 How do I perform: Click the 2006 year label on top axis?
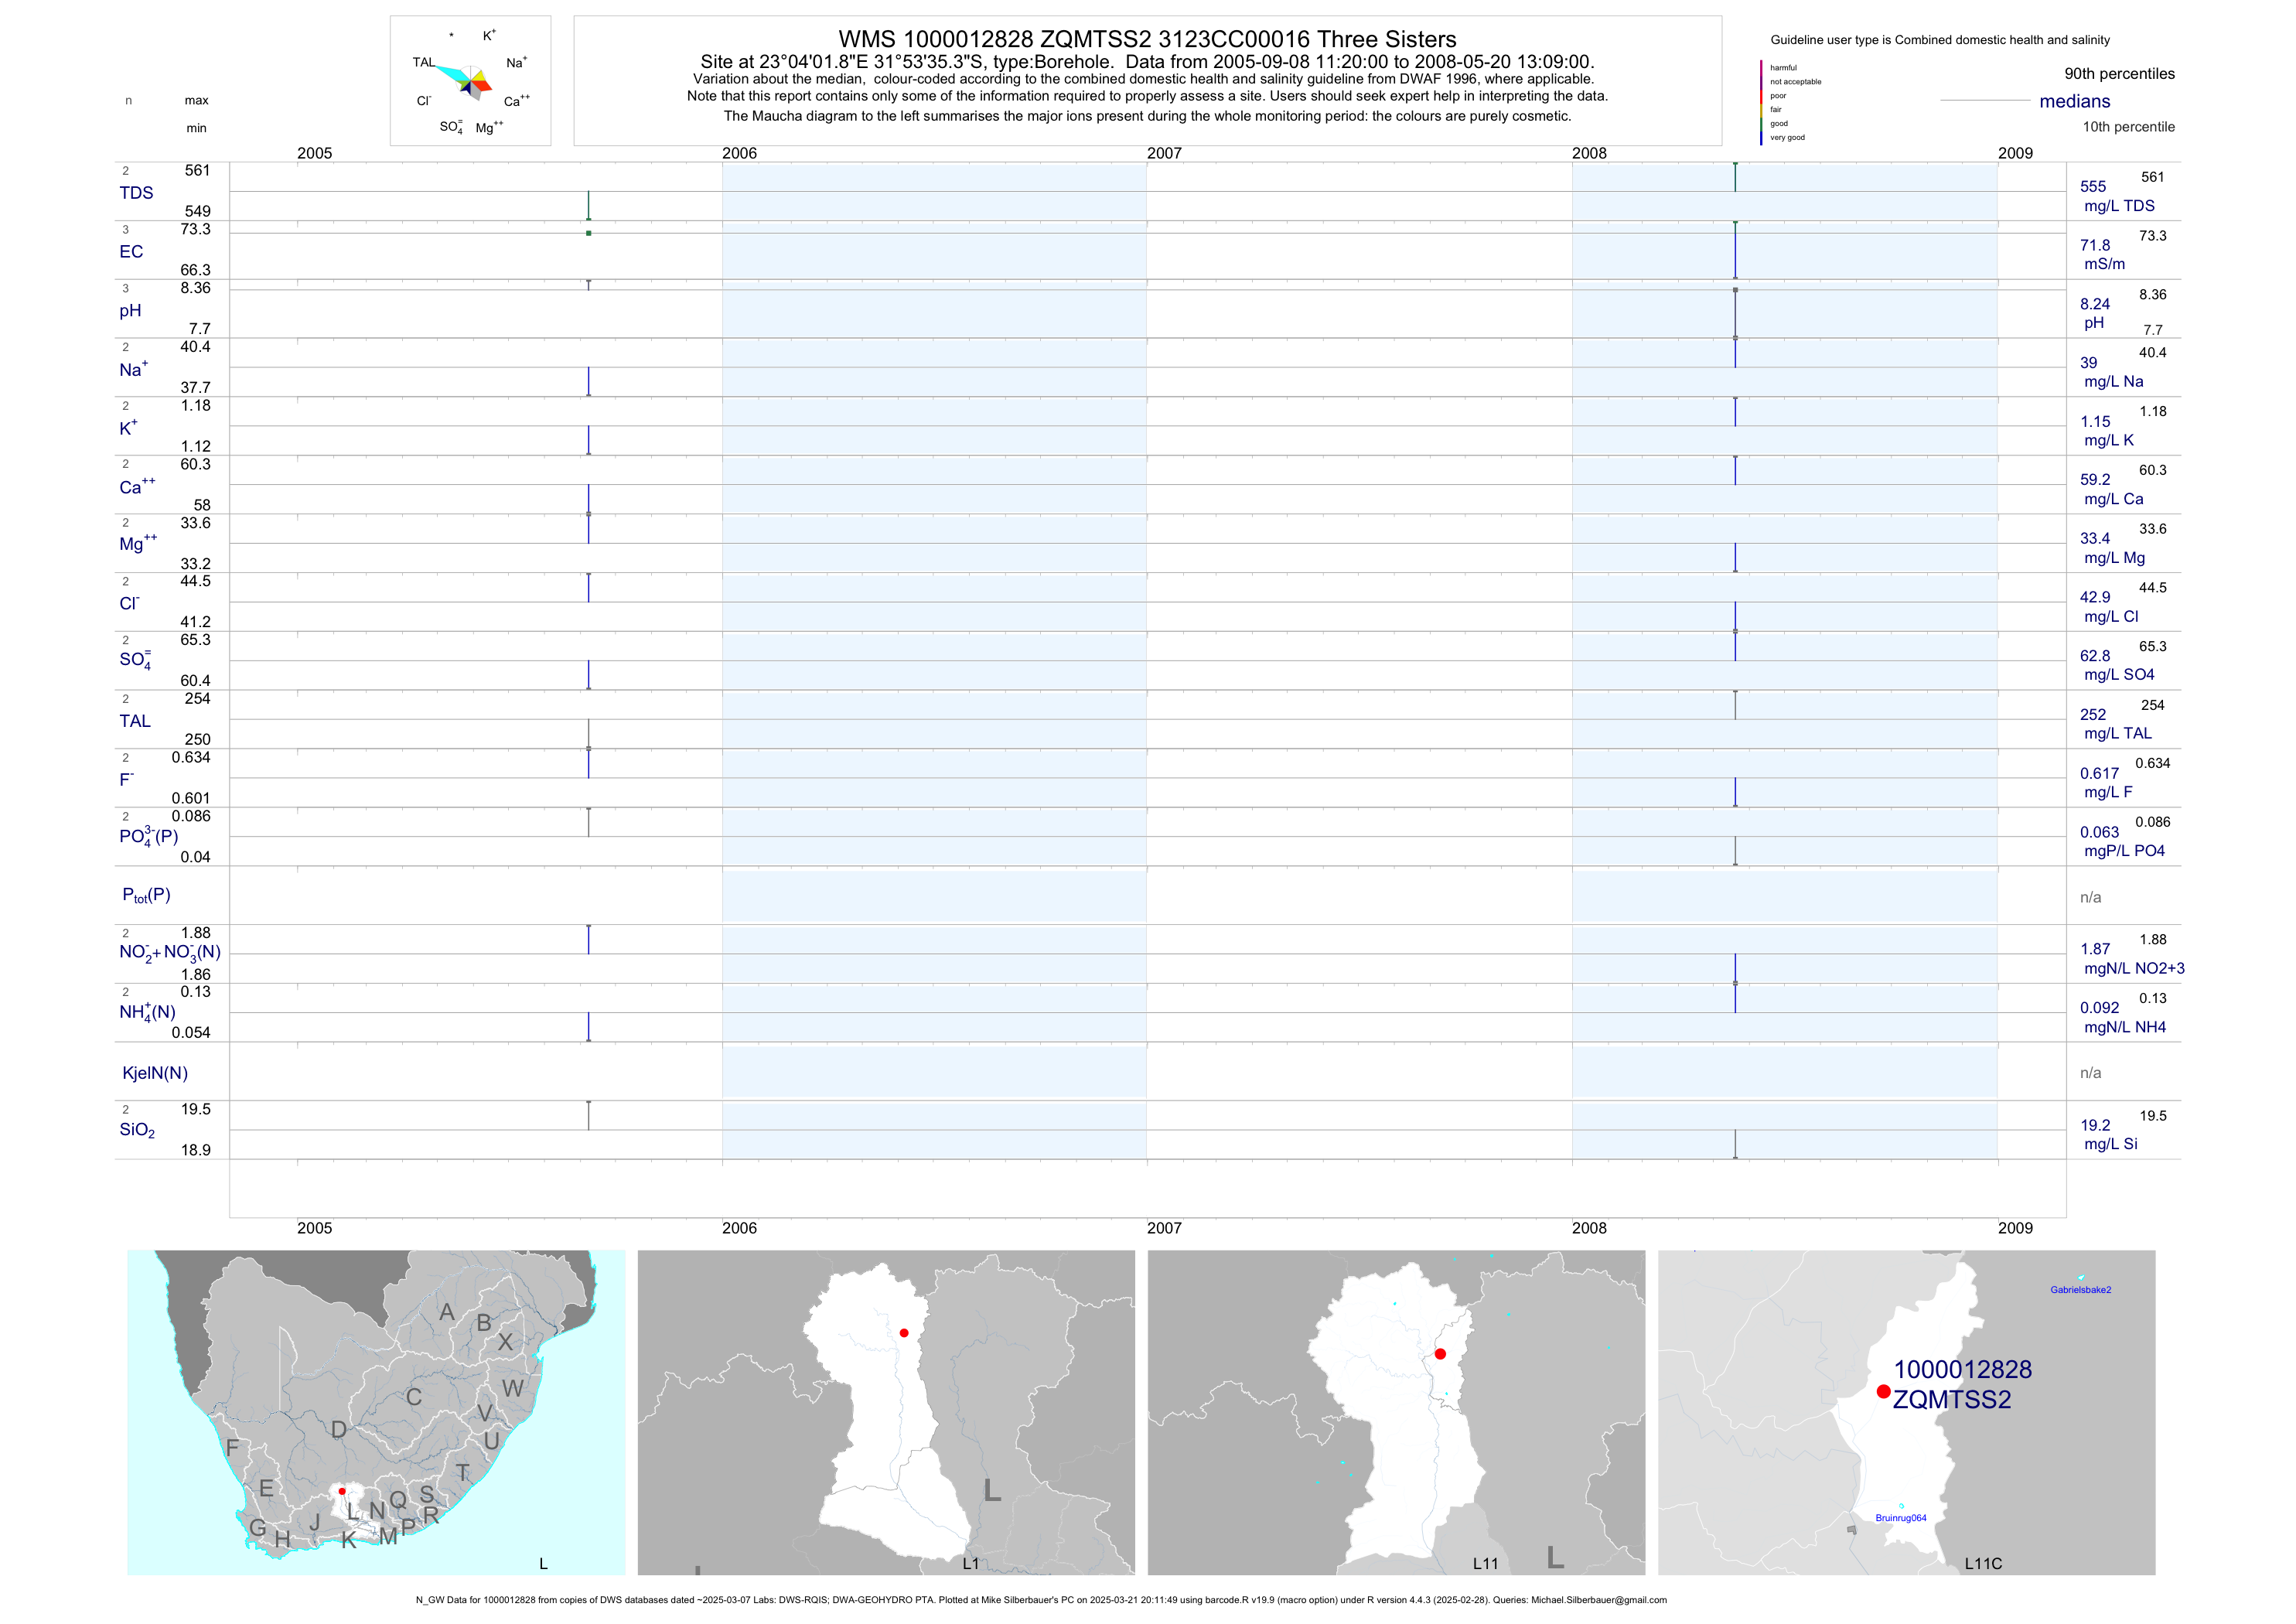point(739,153)
